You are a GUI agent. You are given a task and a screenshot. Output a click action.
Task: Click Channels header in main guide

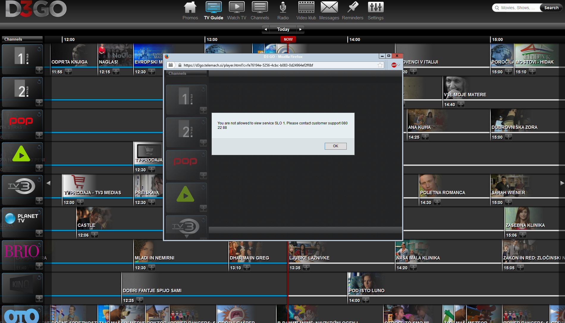pyautogui.click(x=22, y=39)
